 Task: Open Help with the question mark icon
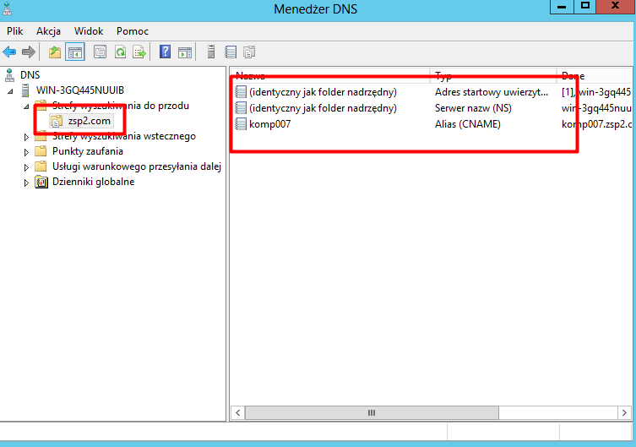(166, 52)
